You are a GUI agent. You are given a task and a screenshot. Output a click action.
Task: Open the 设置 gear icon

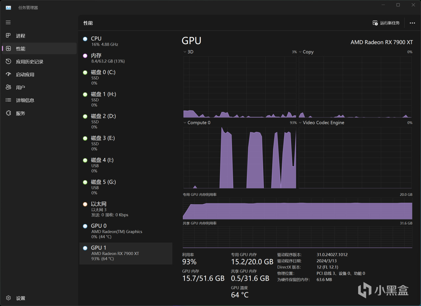pyautogui.click(x=9, y=298)
